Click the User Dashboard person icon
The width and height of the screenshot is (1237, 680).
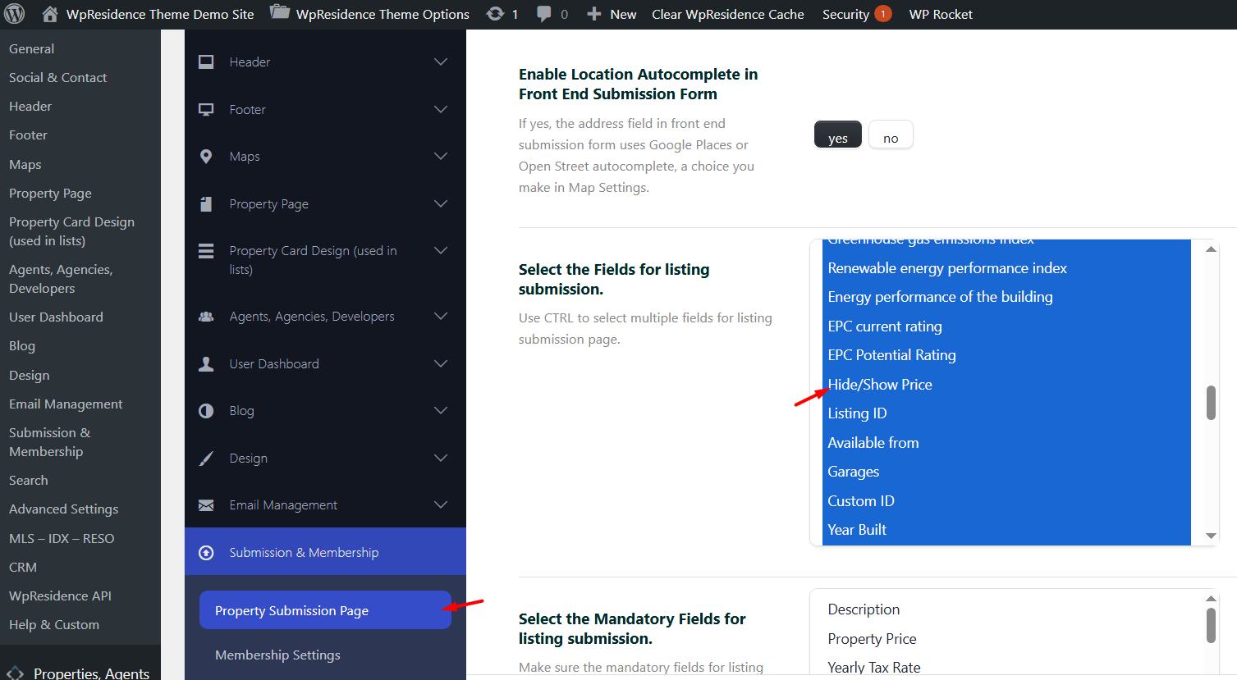pyautogui.click(x=206, y=364)
